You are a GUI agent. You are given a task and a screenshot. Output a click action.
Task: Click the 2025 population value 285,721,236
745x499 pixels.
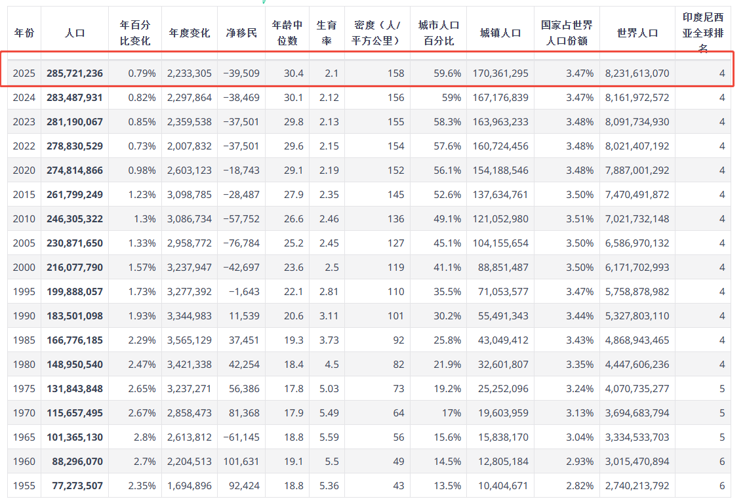pyautogui.click(x=75, y=73)
